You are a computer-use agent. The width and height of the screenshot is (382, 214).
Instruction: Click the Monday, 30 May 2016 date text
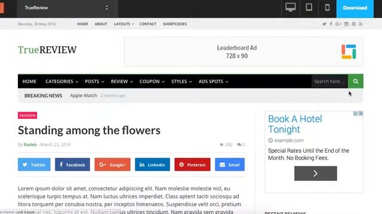click(x=36, y=24)
